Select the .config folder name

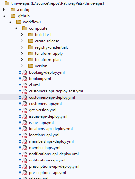[x=23, y=10]
